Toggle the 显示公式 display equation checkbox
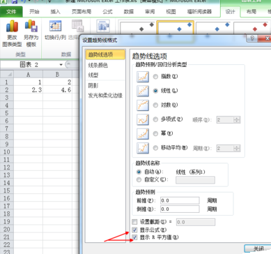 [134, 230]
